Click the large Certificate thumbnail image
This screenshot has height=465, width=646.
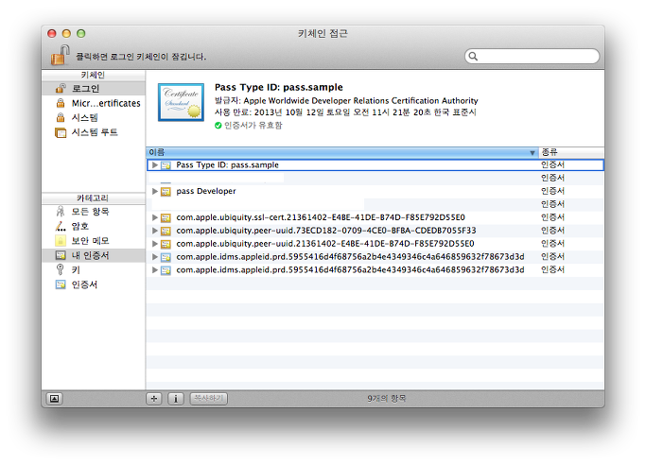click(181, 102)
